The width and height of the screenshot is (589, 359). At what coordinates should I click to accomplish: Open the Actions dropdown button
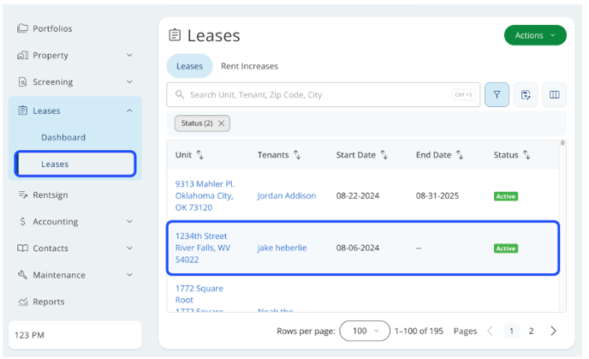(x=535, y=35)
